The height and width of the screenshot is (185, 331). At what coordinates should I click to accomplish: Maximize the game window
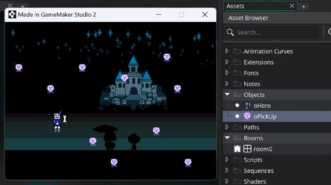coord(181,14)
